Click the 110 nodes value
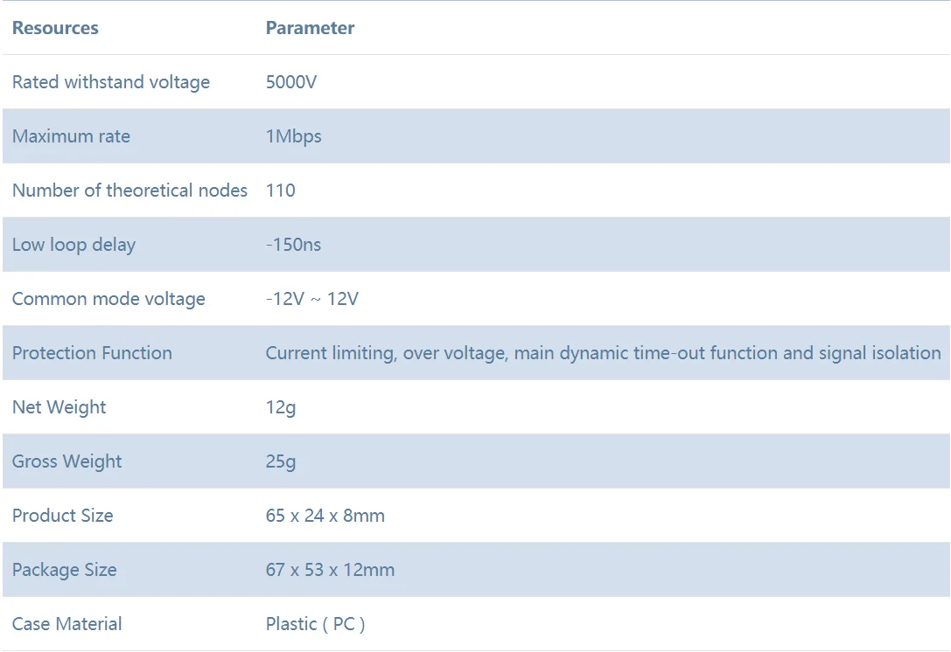 tap(280, 191)
